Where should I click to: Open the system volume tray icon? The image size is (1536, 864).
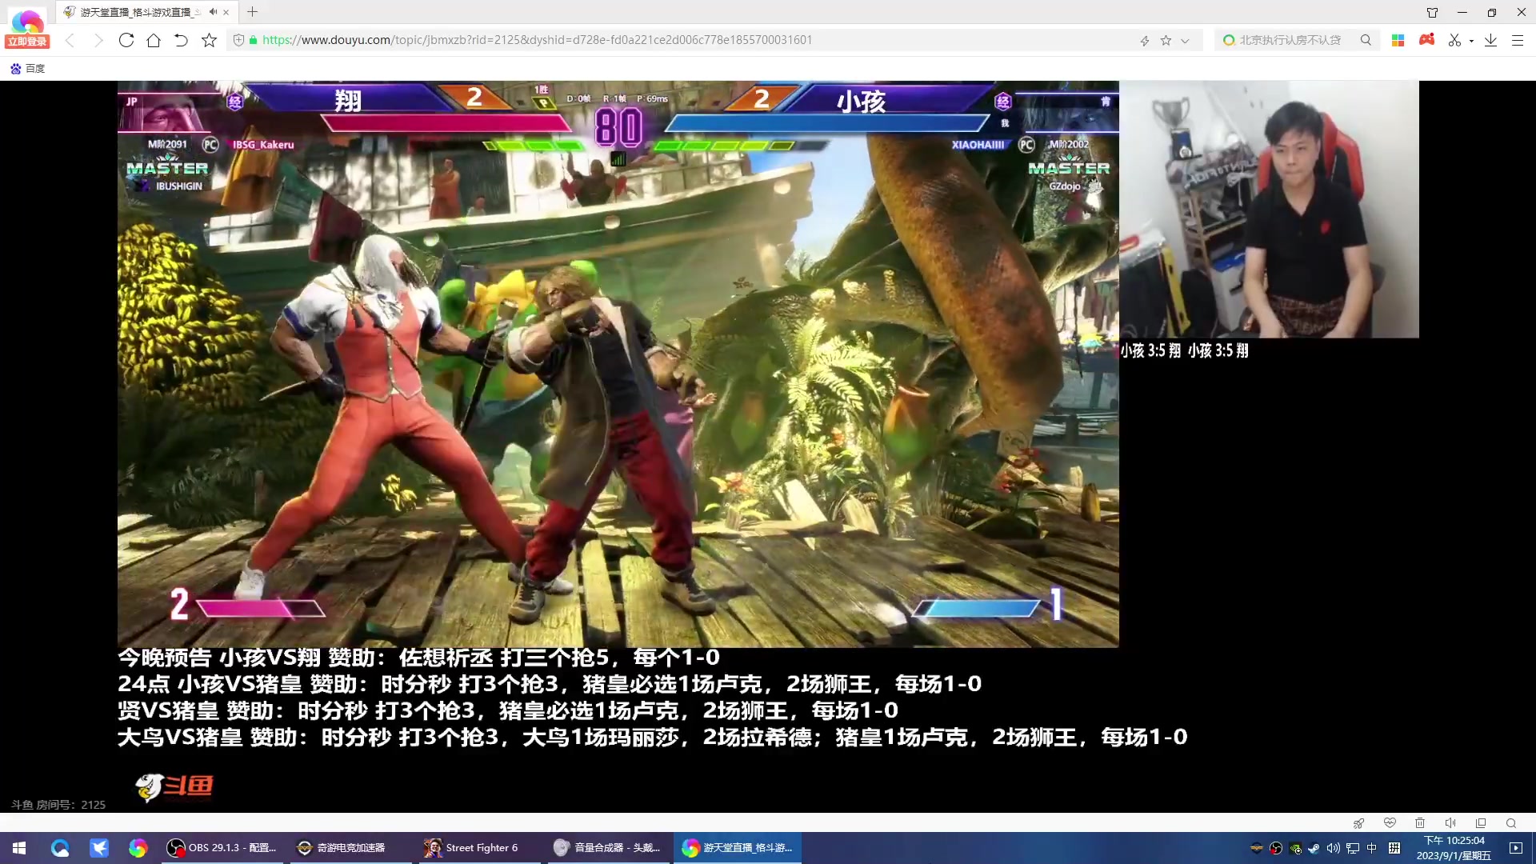1334,848
